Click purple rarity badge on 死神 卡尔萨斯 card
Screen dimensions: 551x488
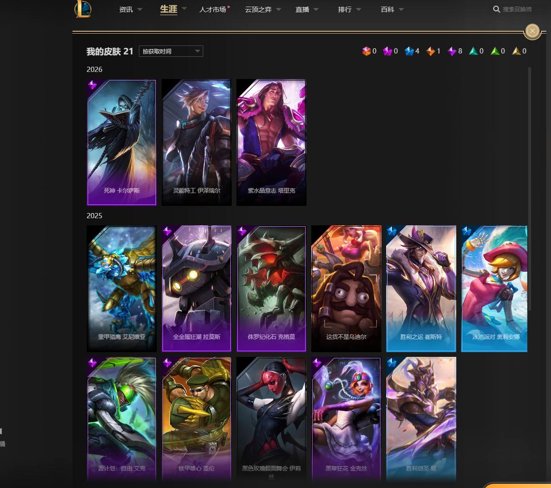coord(92,85)
